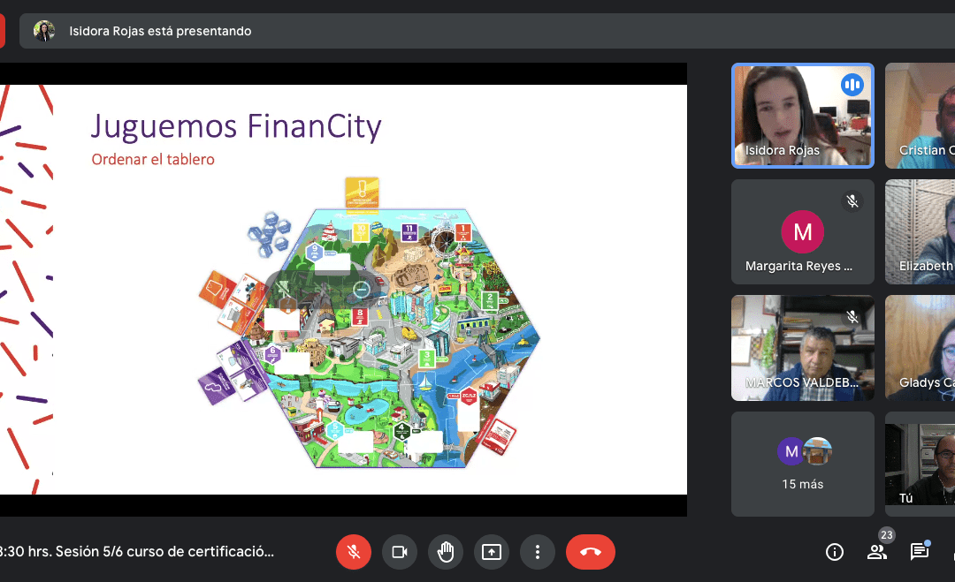This screenshot has width=955, height=582.
Task: Select your own Tú video tile
Action: (921, 464)
